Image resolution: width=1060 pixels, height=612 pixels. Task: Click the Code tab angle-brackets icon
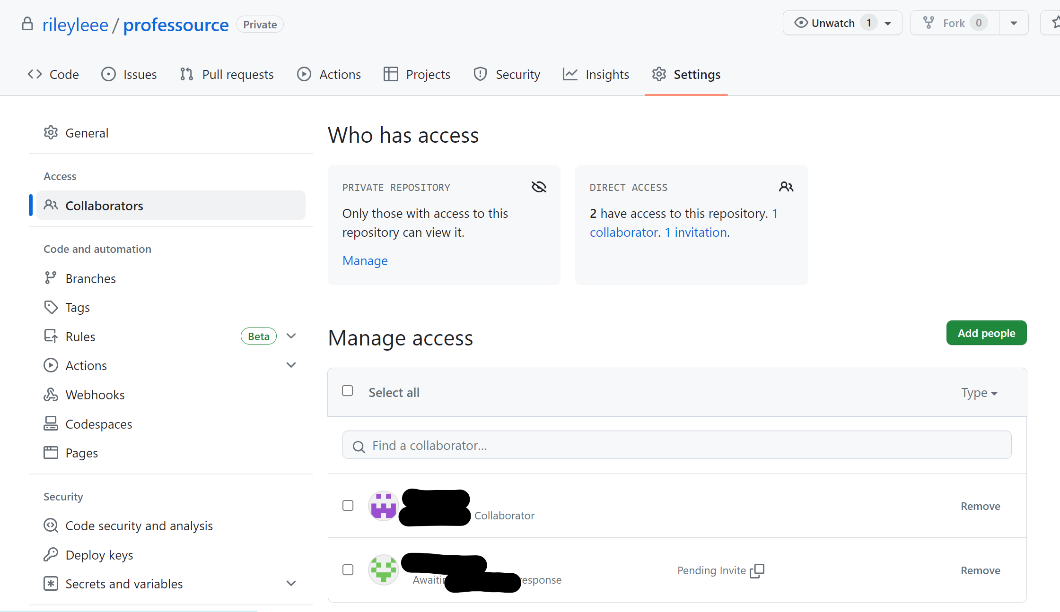pos(35,74)
